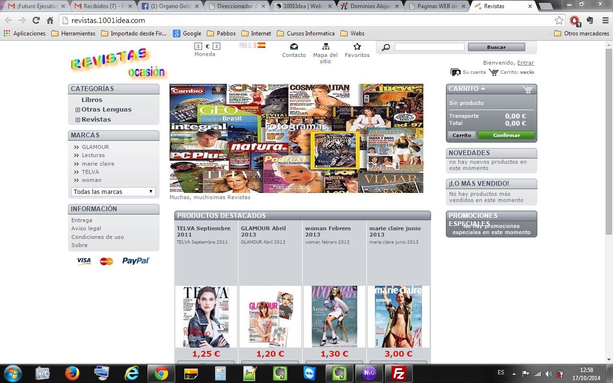Collapse the CARRITO block arrow
Screen dimensions: 613x383
click(483, 89)
